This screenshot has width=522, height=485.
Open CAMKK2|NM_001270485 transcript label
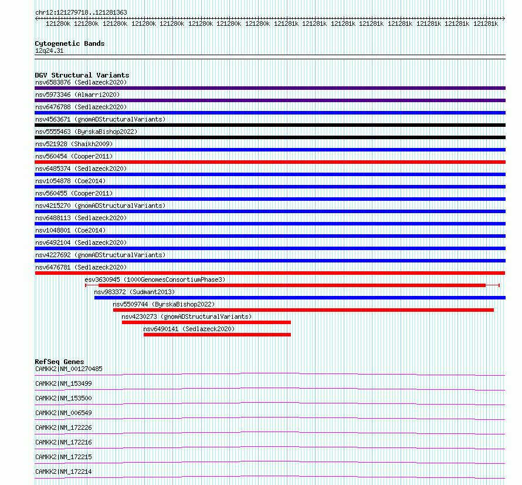pos(69,369)
